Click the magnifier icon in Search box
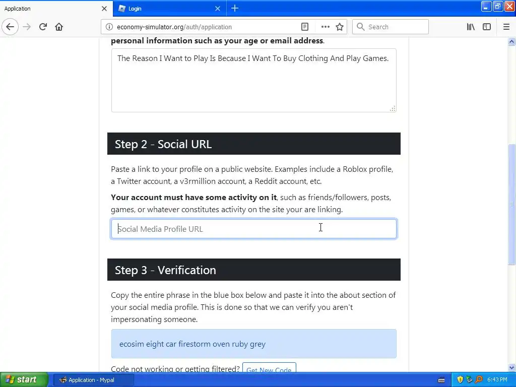The height and width of the screenshot is (387, 516). [x=361, y=27]
